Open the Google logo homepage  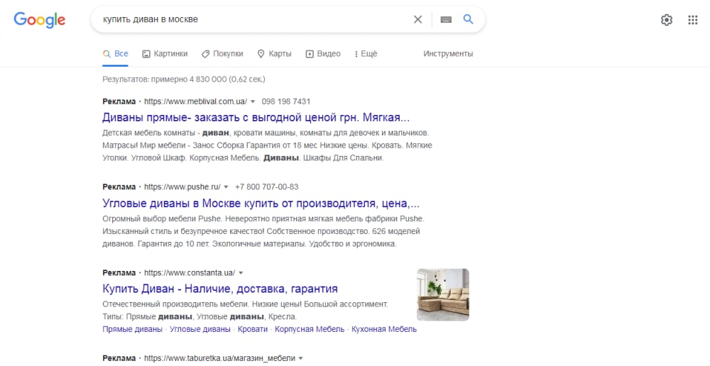click(x=39, y=20)
